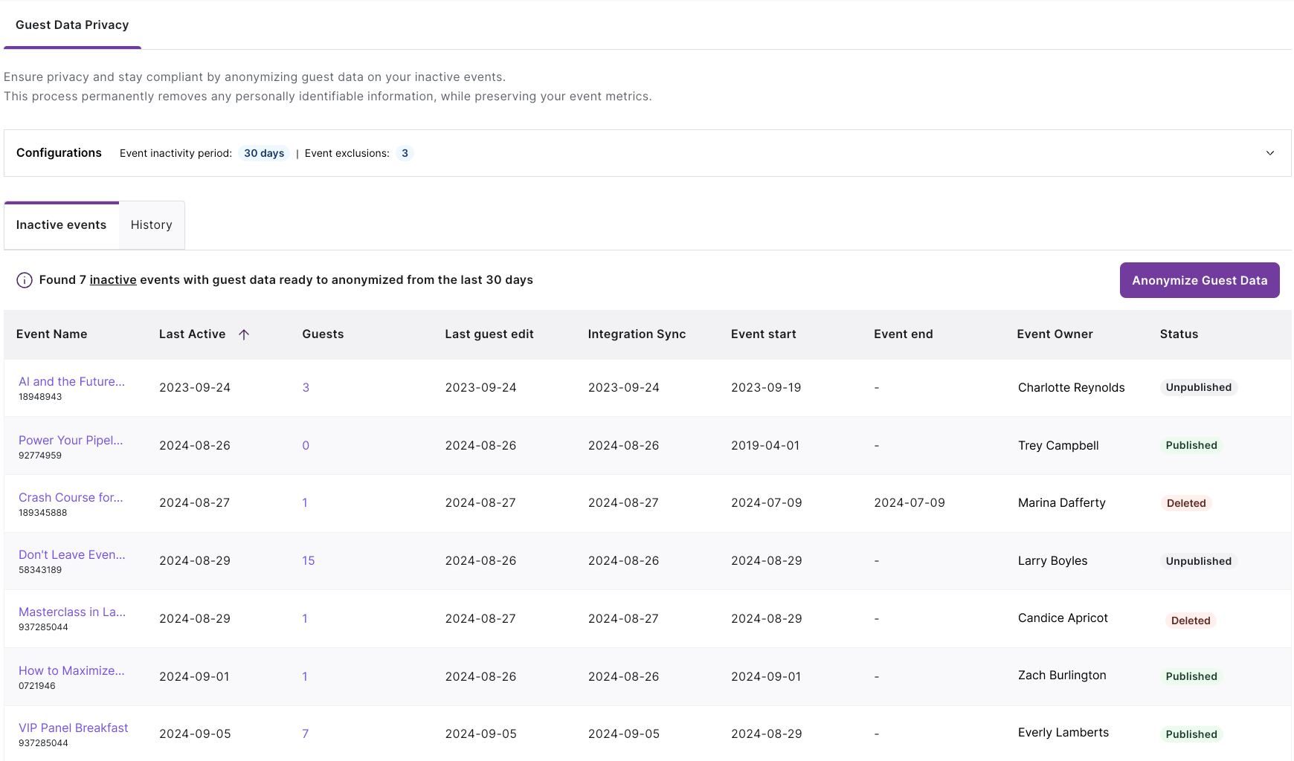Click the Anonymize Guest Data button
This screenshot has width=1294, height=761.
(x=1200, y=280)
